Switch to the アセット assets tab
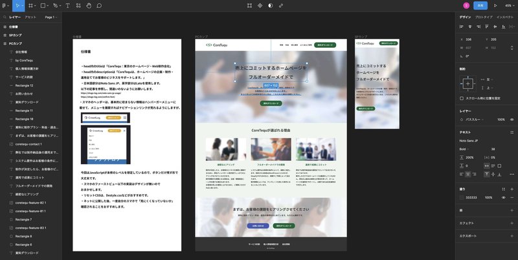Image resolution: width=518 pixels, height=260 pixels. 30,17
